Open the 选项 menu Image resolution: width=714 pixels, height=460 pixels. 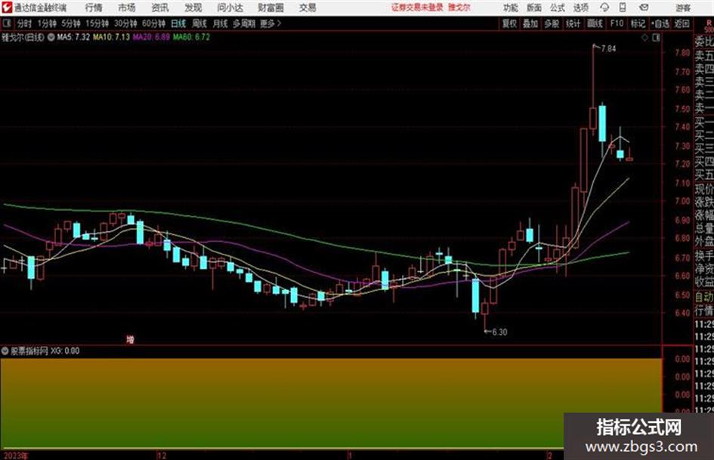(580, 8)
